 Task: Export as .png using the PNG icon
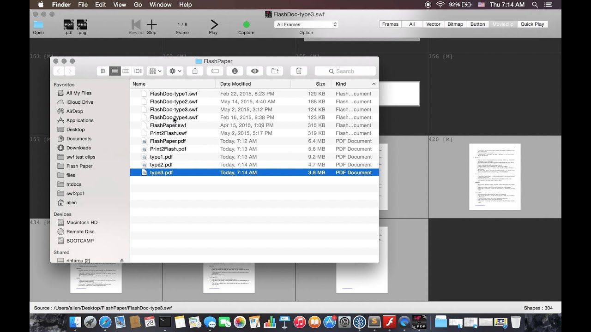[82, 25]
